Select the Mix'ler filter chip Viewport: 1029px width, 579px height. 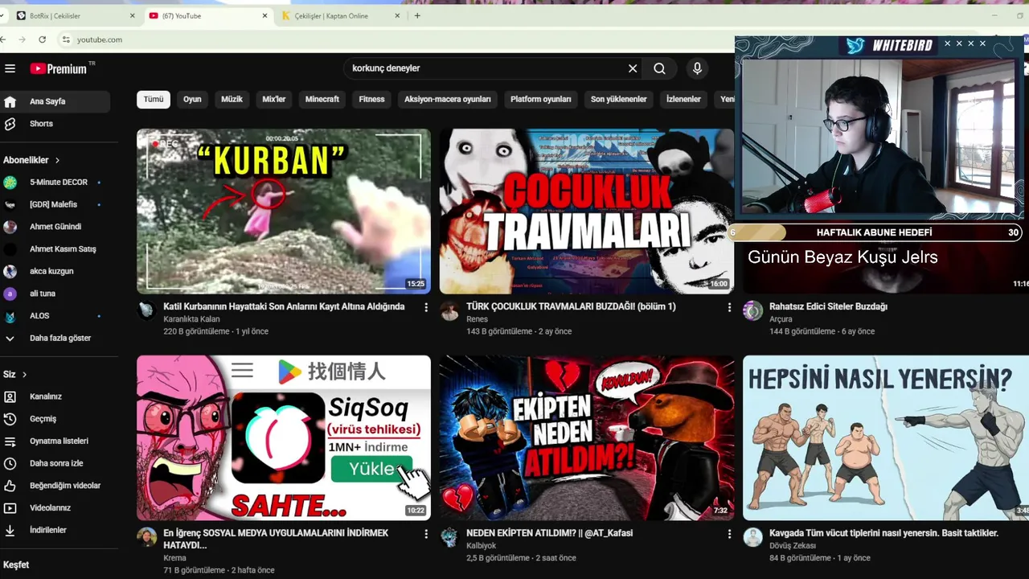tap(274, 100)
